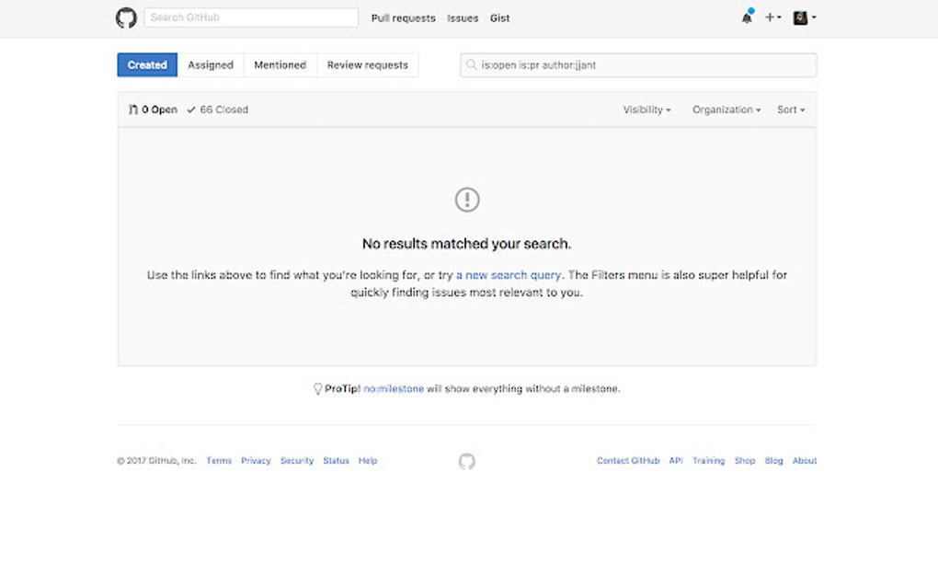Click the Search GitHub field
938x587 pixels.
[x=251, y=17]
